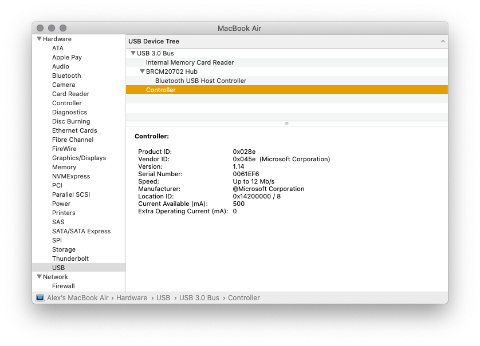
Task: Collapse the Network section triangle
Action: 39,277
